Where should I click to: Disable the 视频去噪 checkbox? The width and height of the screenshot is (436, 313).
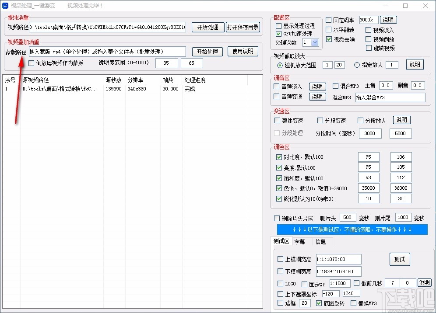coord(329,39)
